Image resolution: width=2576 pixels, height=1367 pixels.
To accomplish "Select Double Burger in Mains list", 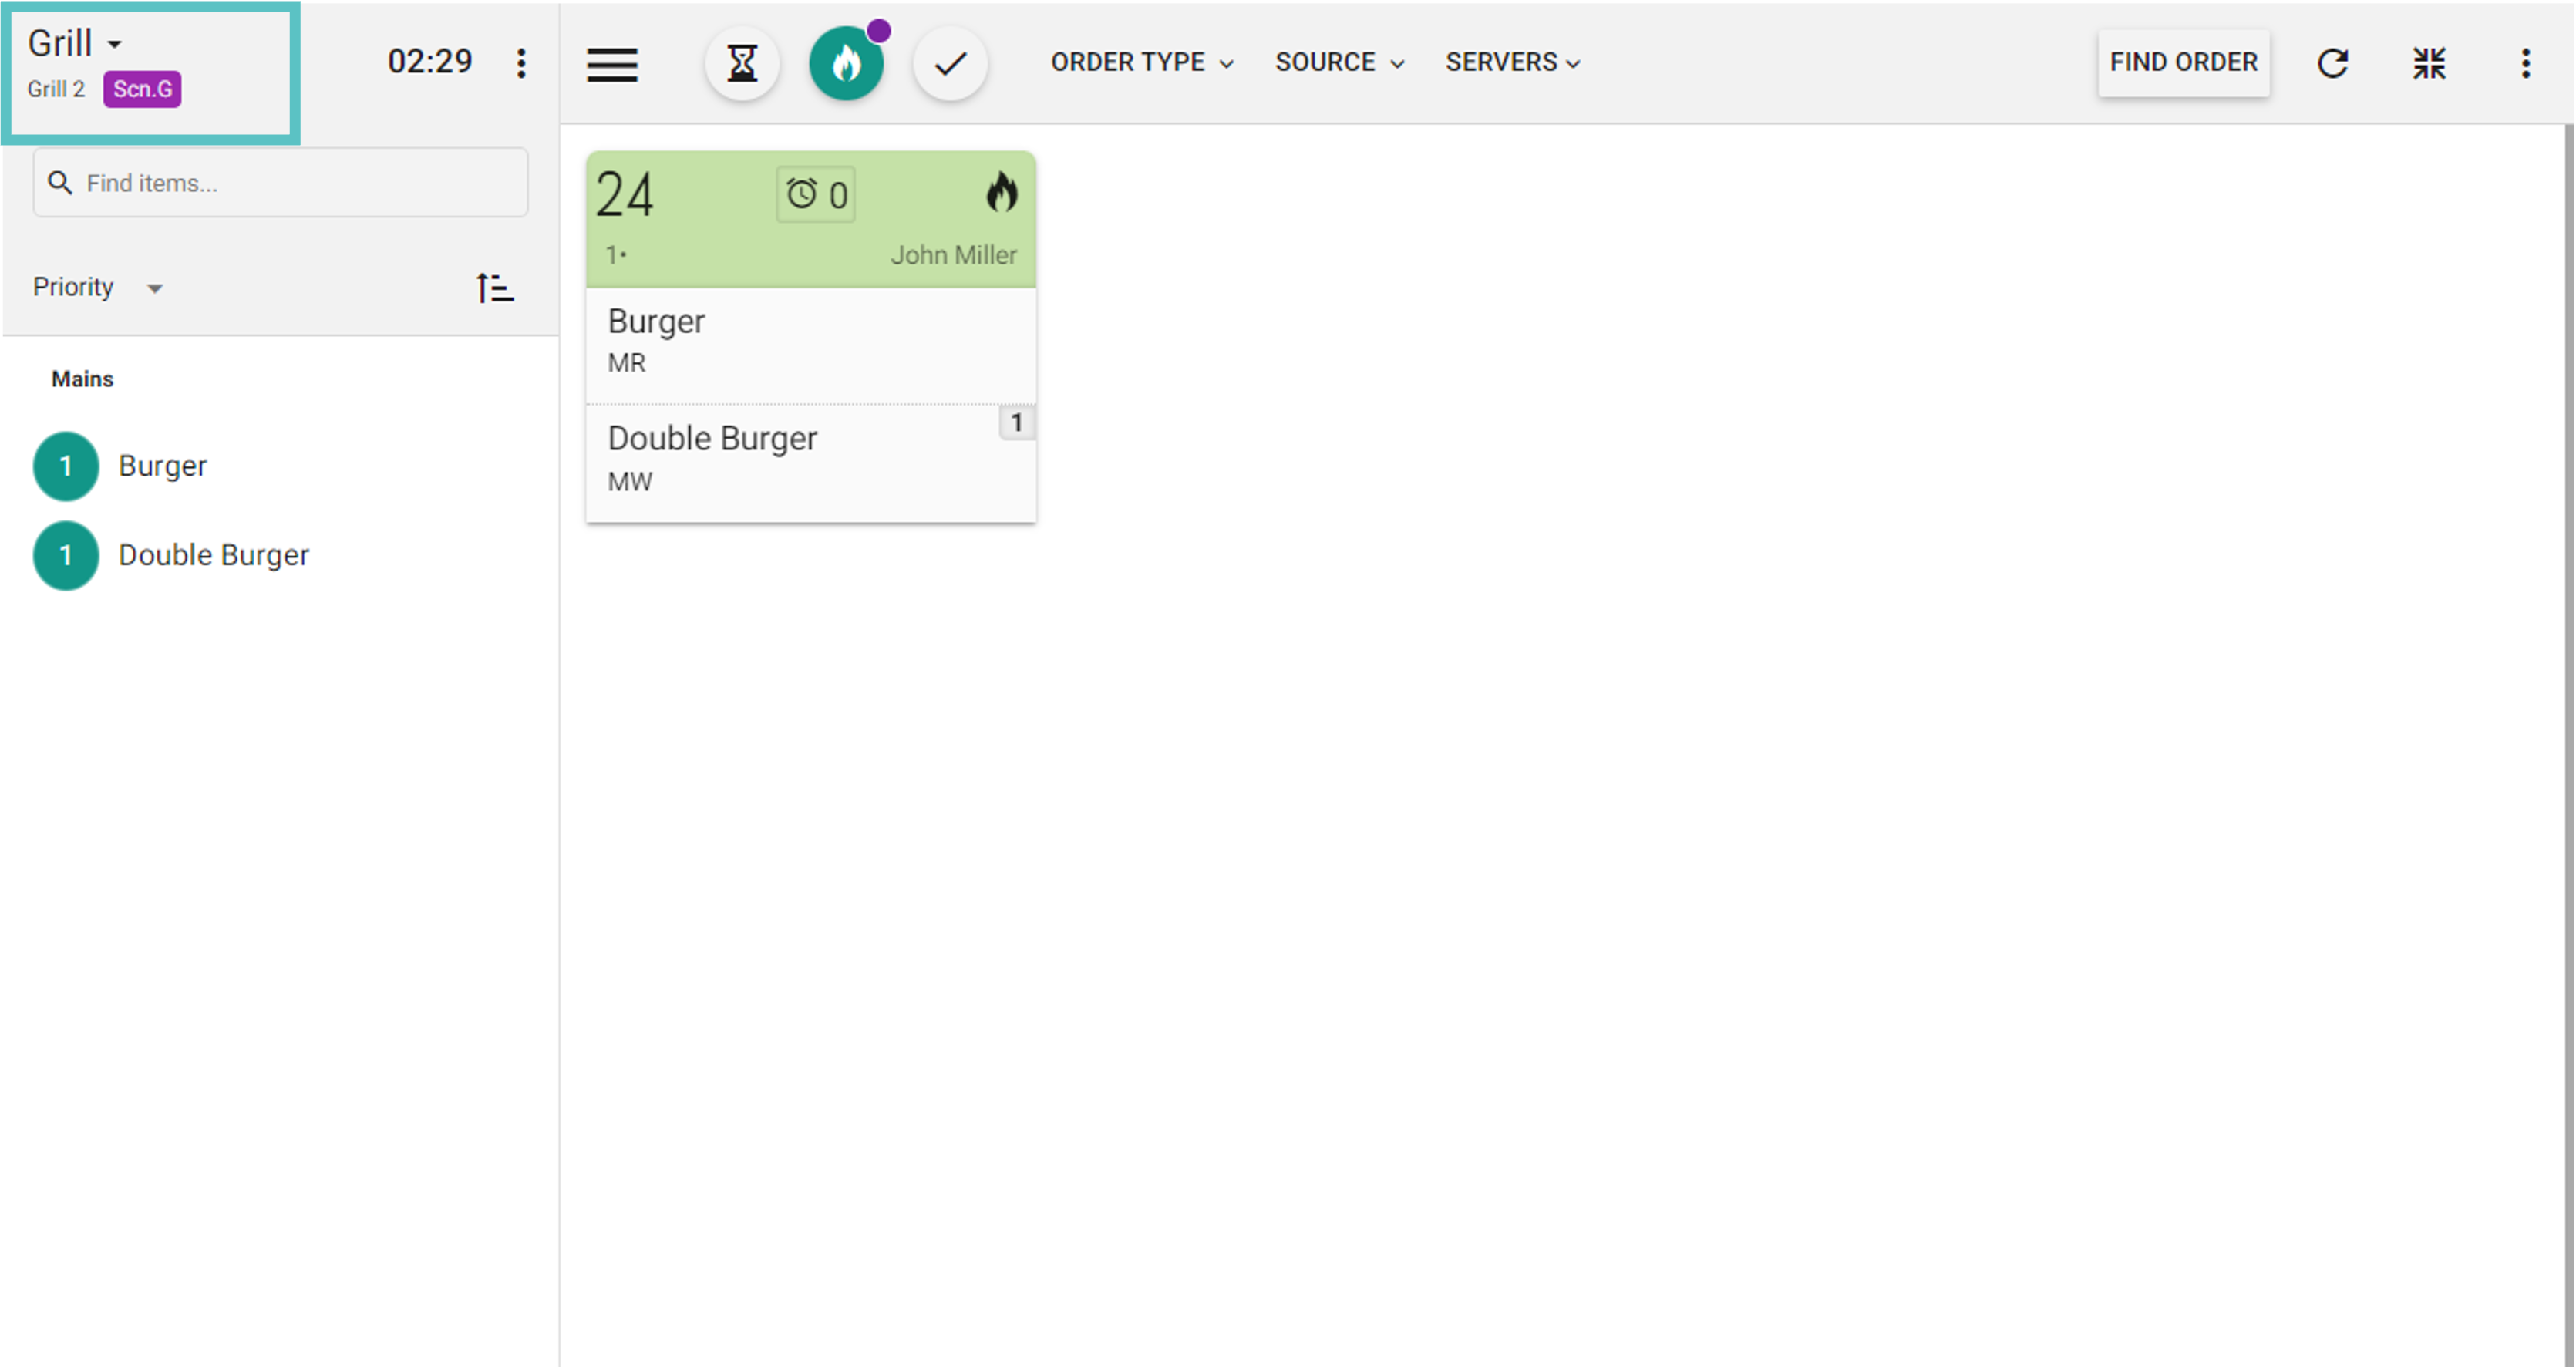I will click(213, 555).
